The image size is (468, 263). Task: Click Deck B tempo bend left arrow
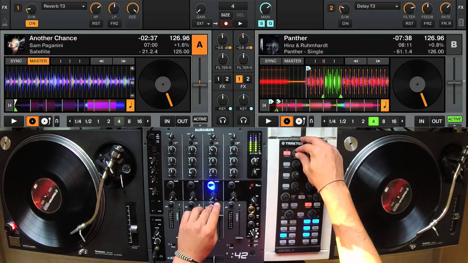coord(355,61)
